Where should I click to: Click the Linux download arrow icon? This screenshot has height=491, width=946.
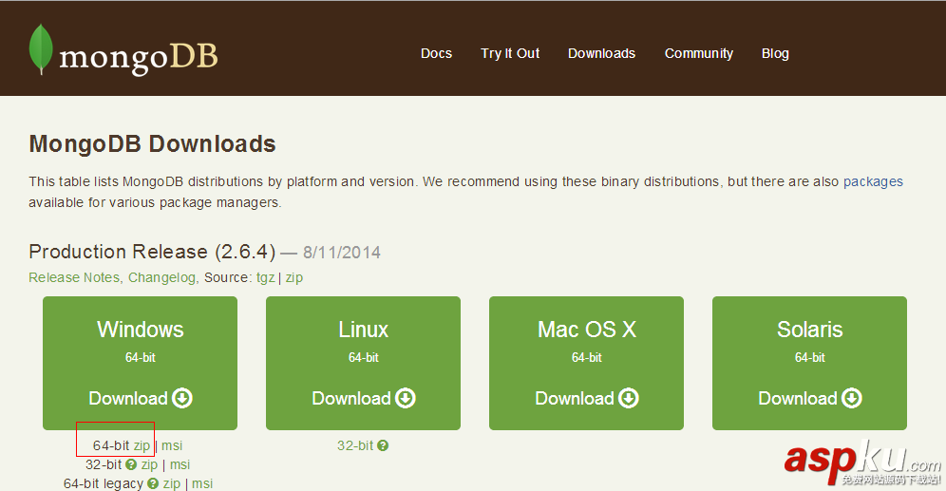coord(406,398)
